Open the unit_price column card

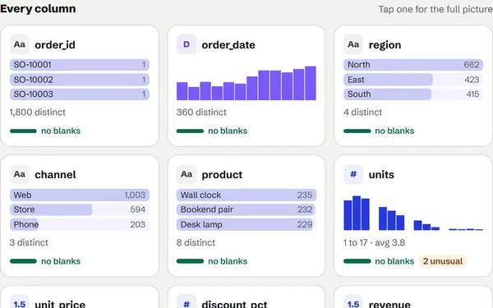80,297
